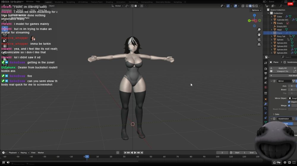Click the pan view hand icon
This screenshot has width=297, height=166.
(x=259, y=35)
